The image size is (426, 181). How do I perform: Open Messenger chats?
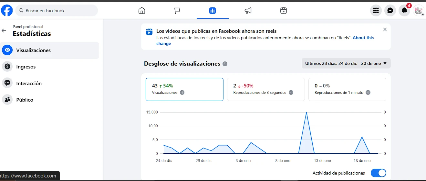pyautogui.click(x=390, y=11)
